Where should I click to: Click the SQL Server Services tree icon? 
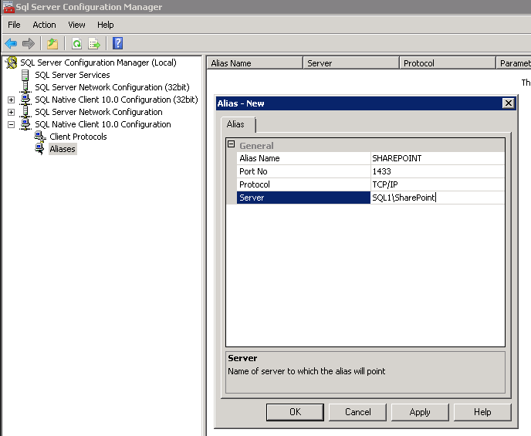(25, 75)
